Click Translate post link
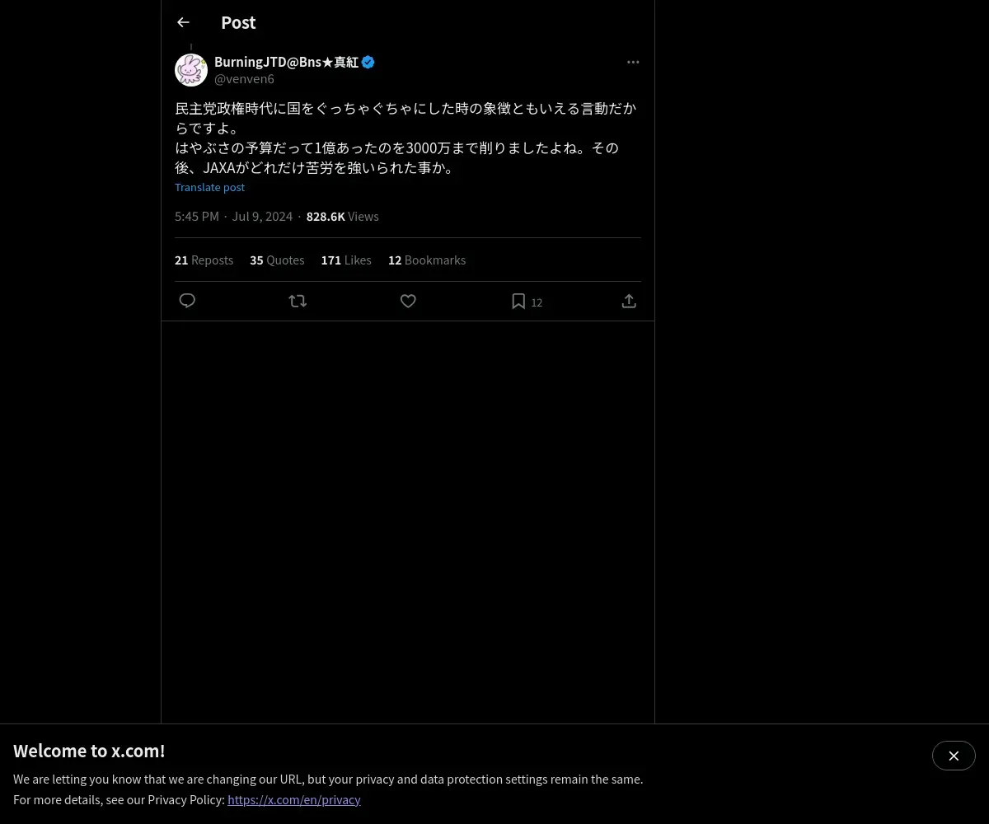The image size is (989, 824). [209, 187]
